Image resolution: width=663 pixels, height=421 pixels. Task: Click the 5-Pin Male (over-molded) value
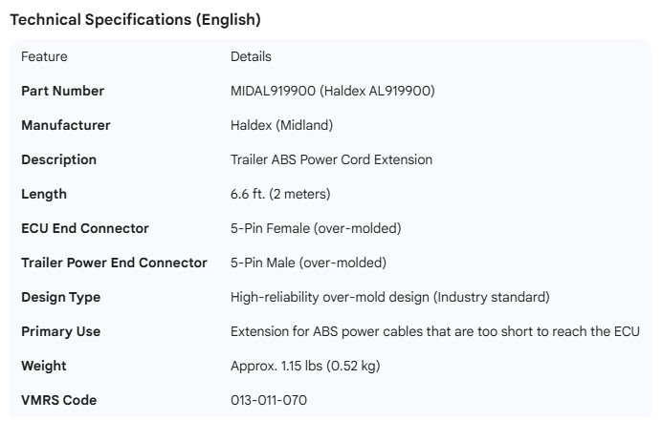pos(308,263)
